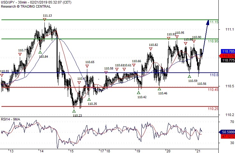This screenshot has width=235, height=153.
Task: Select the 110.23 lowest price label
Action: coord(77,115)
